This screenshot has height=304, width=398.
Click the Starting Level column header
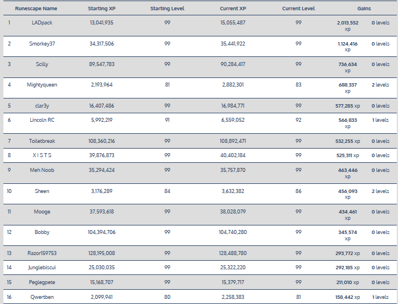(167, 9)
